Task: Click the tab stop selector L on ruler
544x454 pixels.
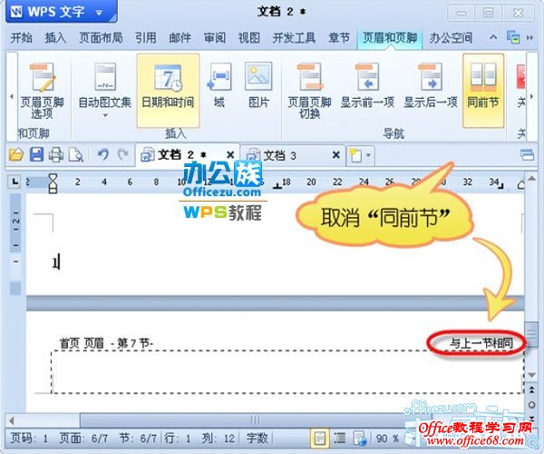Action: coord(15,182)
